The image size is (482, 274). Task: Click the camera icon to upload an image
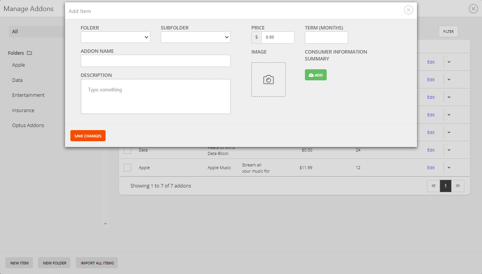click(268, 80)
